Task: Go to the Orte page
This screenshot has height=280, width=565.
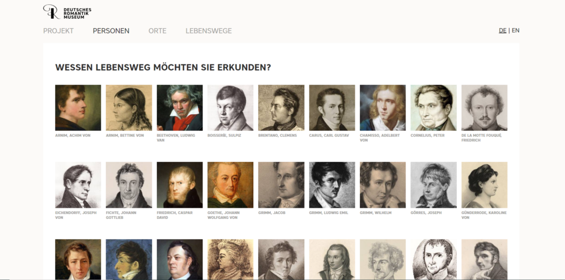Action: (157, 31)
